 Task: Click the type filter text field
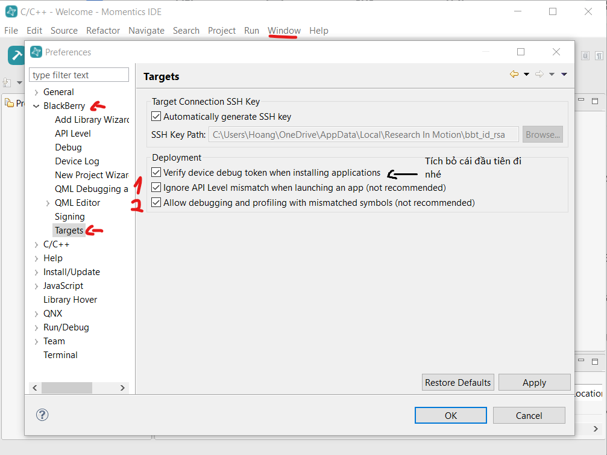point(79,75)
